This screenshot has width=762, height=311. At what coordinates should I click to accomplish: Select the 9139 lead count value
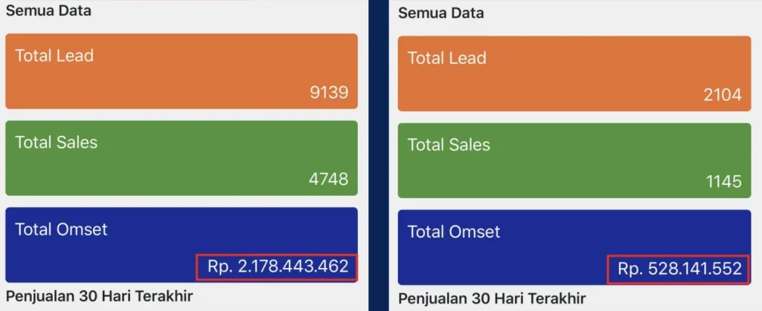pyautogui.click(x=329, y=93)
